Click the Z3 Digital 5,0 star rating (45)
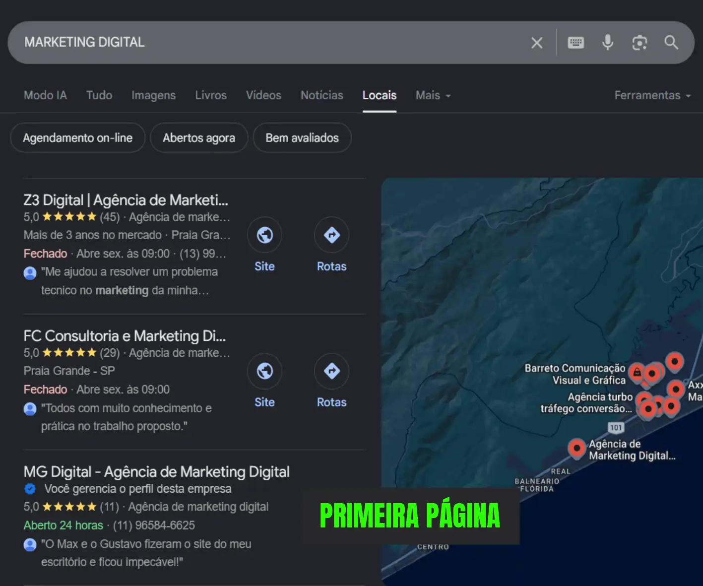Image resolution: width=703 pixels, height=586 pixels. [71, 217]
